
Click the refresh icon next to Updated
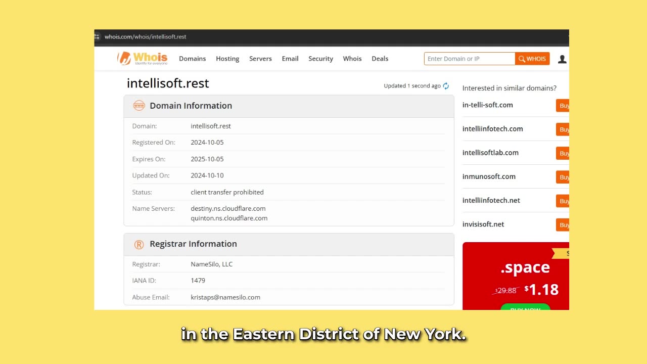446,86
